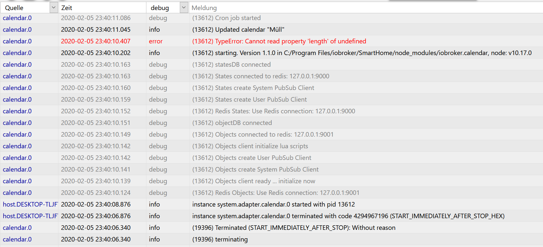
Task: Select message '(19396) terminating'
Action: coord(220,239)
